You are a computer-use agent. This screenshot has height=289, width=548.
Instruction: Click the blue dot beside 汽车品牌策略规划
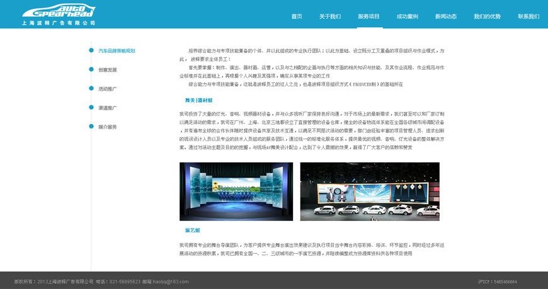click(x=91, y=50)
